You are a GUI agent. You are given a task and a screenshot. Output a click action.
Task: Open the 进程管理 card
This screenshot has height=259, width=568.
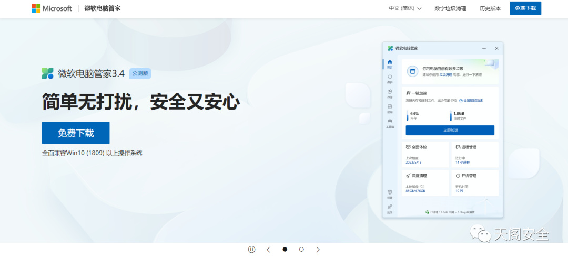coord(475,155)
